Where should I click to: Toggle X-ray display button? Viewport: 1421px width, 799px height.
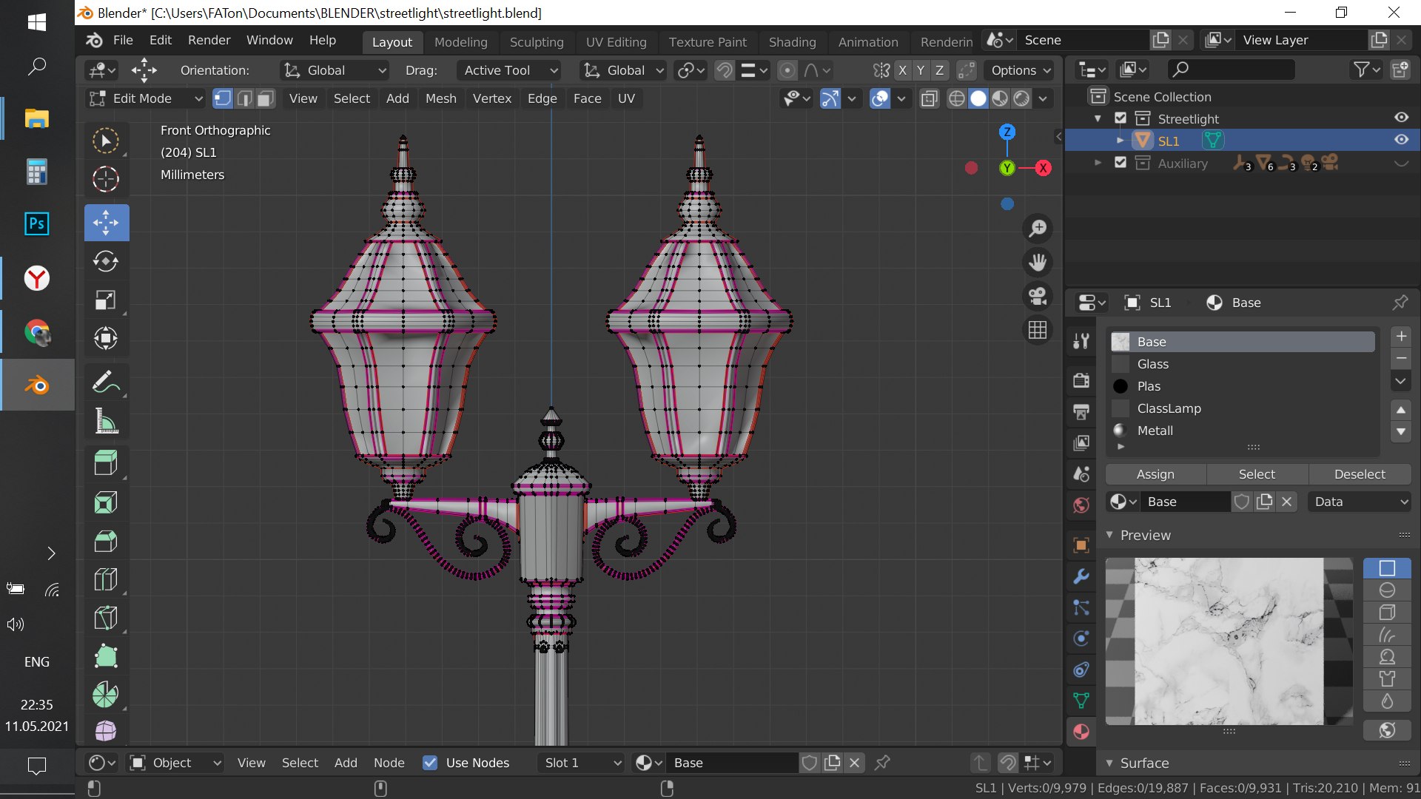(930, 98)
